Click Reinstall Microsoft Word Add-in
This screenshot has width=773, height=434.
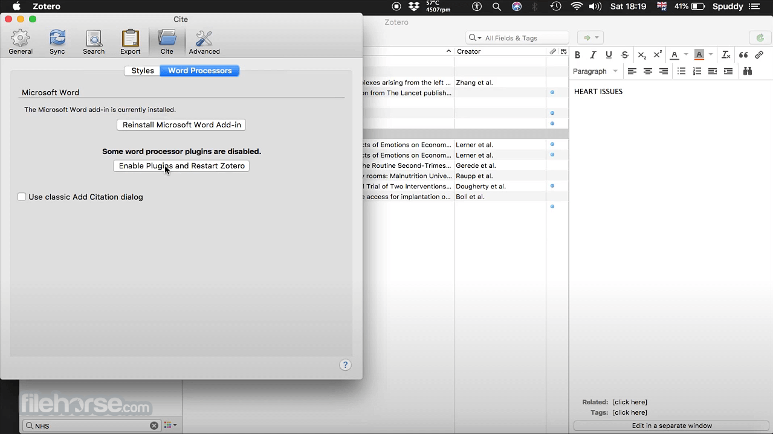(181, 125)
